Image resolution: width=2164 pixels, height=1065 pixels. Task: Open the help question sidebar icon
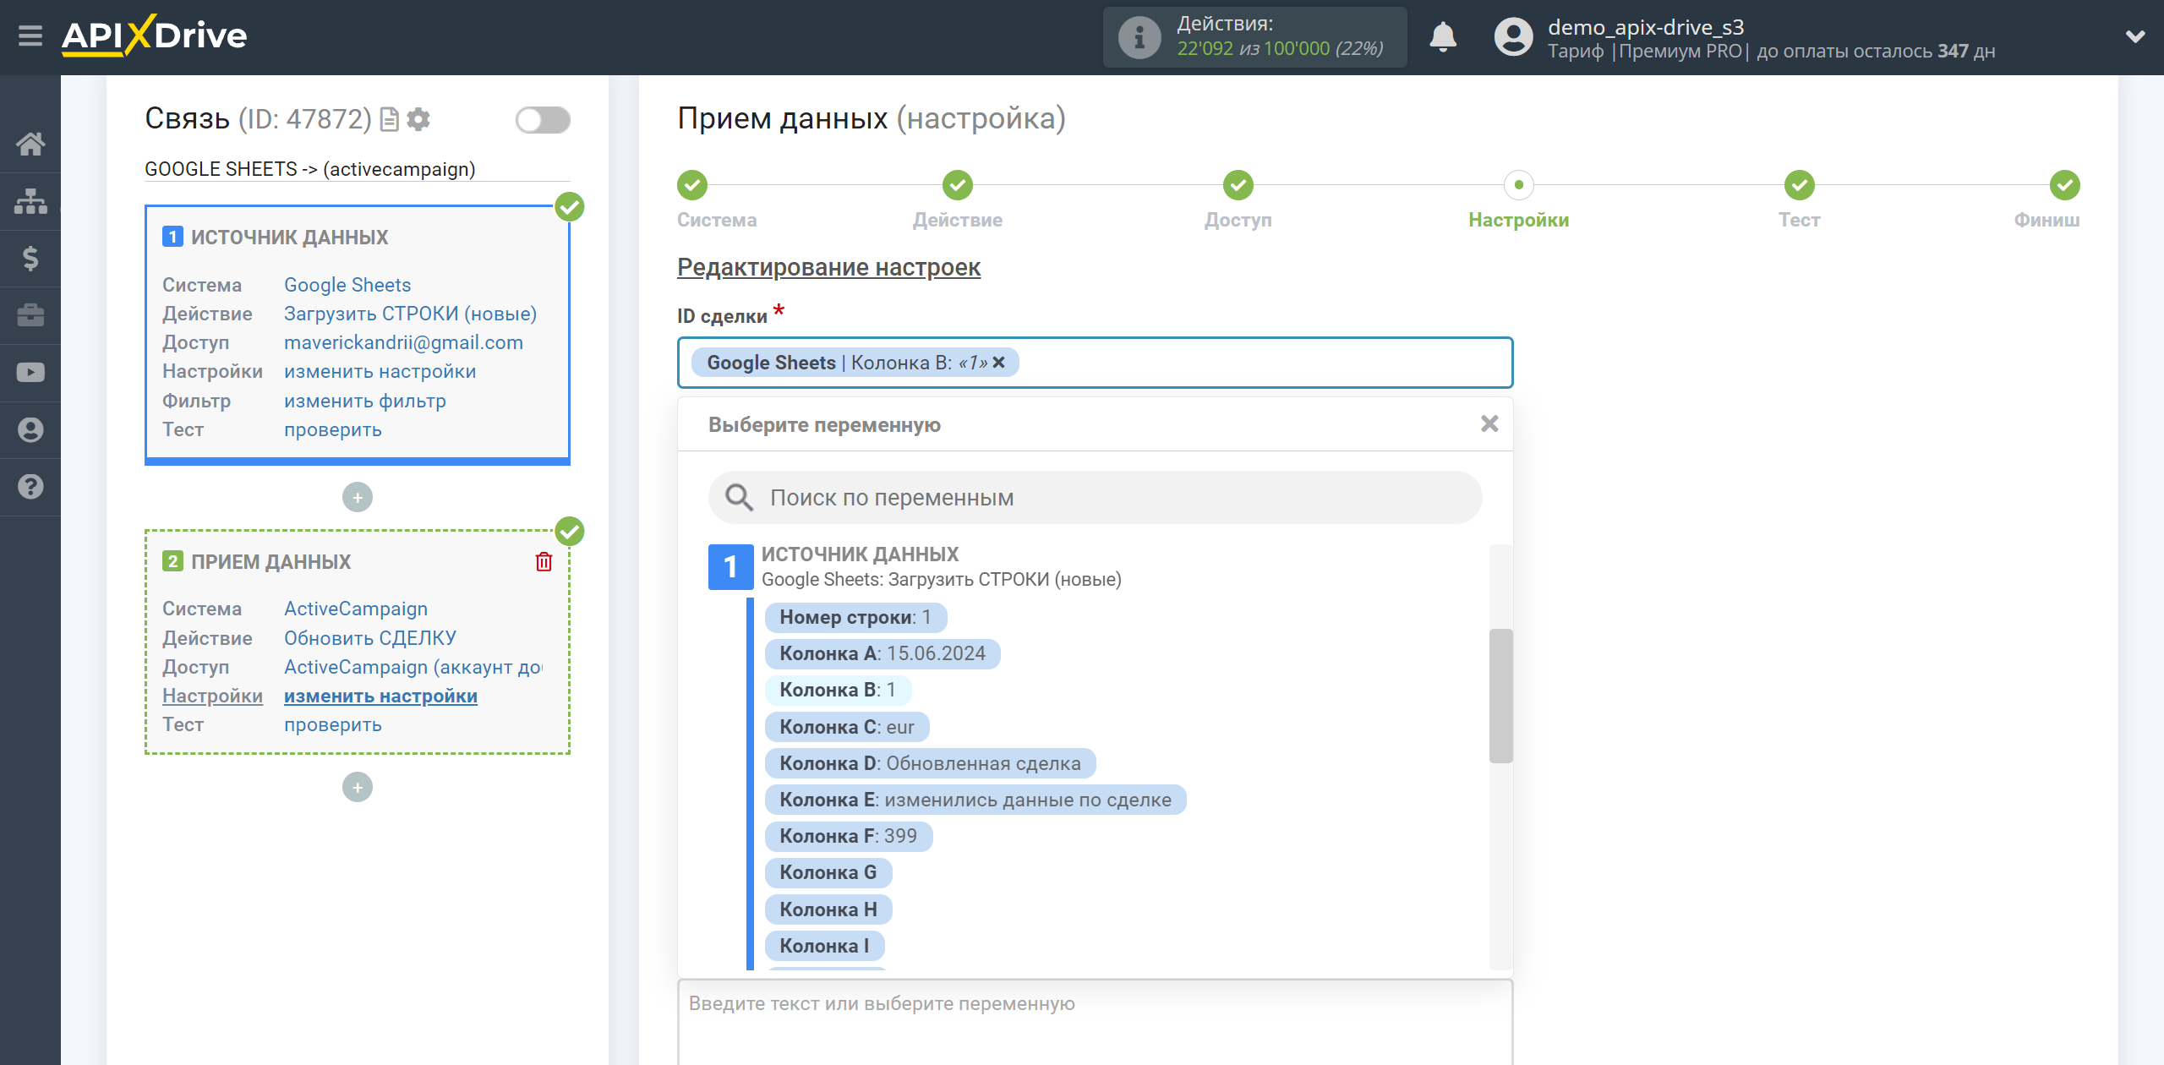[30, 487]
